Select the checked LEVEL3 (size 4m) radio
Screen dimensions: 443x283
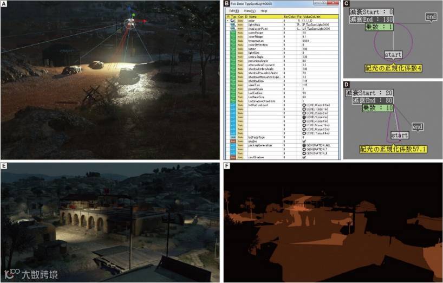click(x=304, y=117)
